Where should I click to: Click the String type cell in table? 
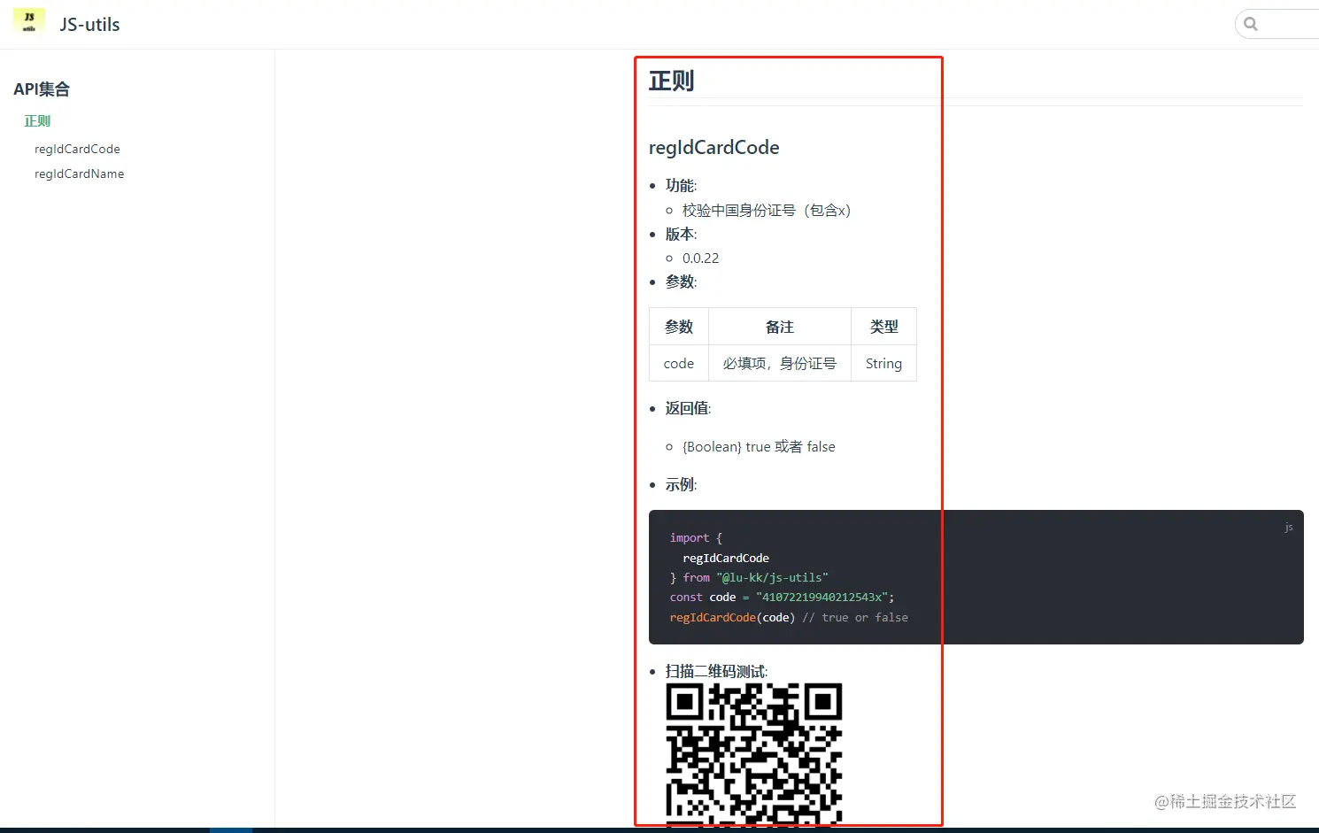883,363
